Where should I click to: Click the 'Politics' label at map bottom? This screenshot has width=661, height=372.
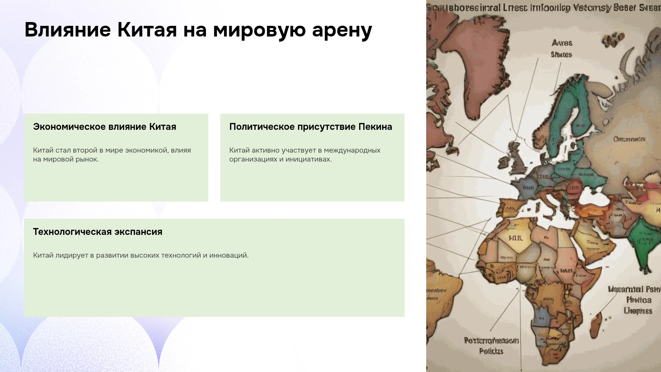pyautogui.click(x=491, y=351)
